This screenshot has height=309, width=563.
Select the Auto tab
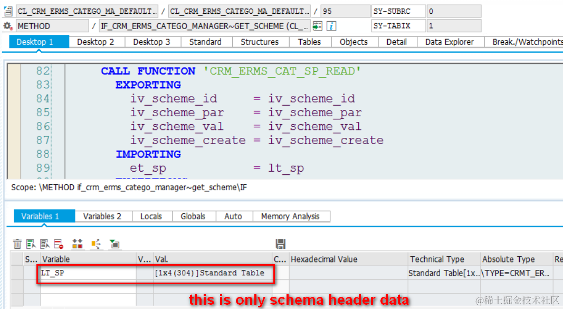click(x=233, y=217)
